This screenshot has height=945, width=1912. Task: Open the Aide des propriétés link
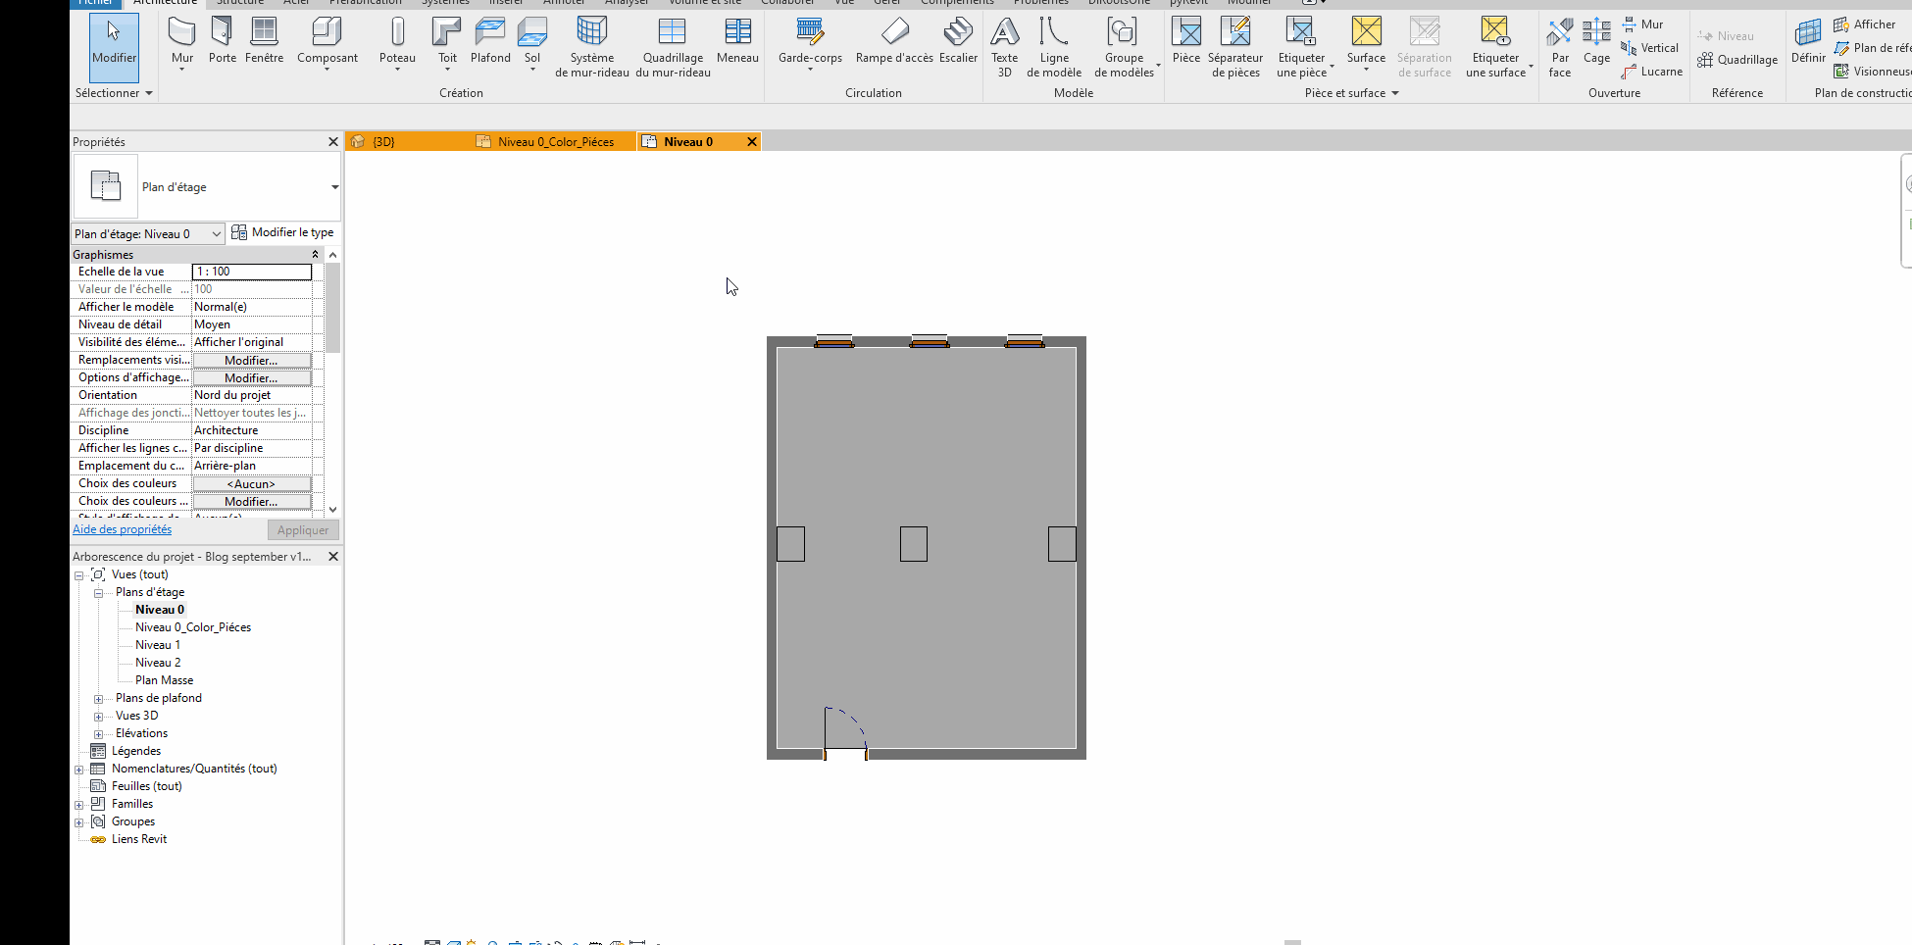pyautogui.click(x=122, y=529)
